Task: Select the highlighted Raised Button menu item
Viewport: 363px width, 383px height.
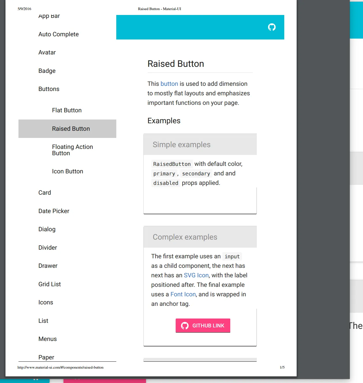Action: 71,129
